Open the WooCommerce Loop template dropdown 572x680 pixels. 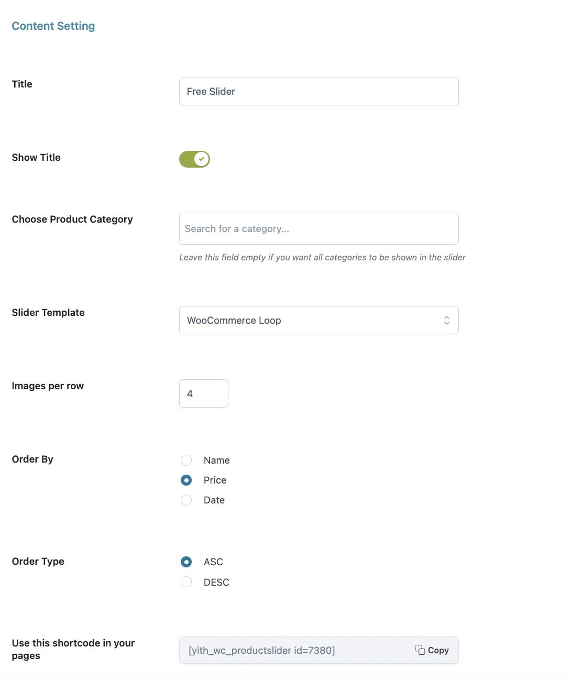319,320
